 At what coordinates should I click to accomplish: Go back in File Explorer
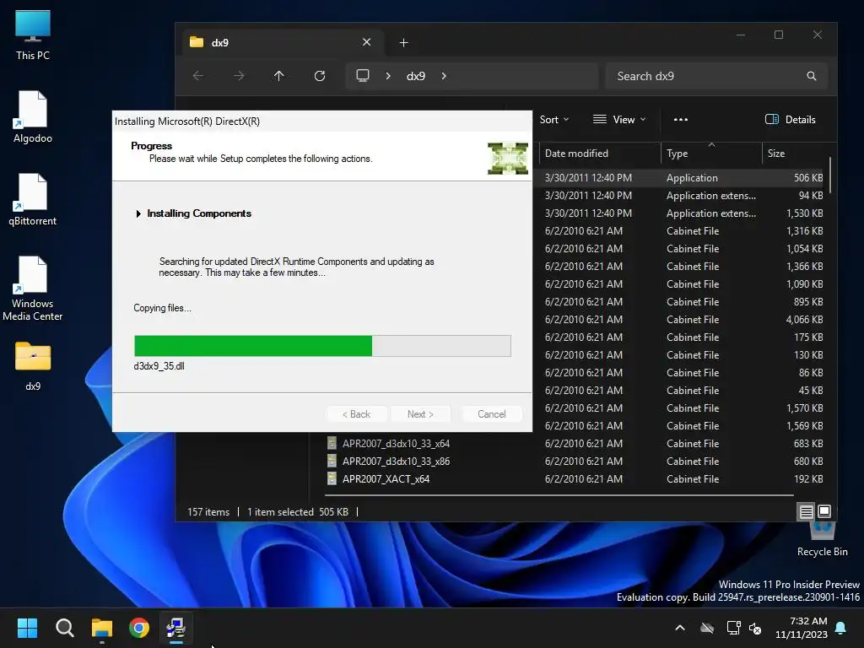click(198, 76)
